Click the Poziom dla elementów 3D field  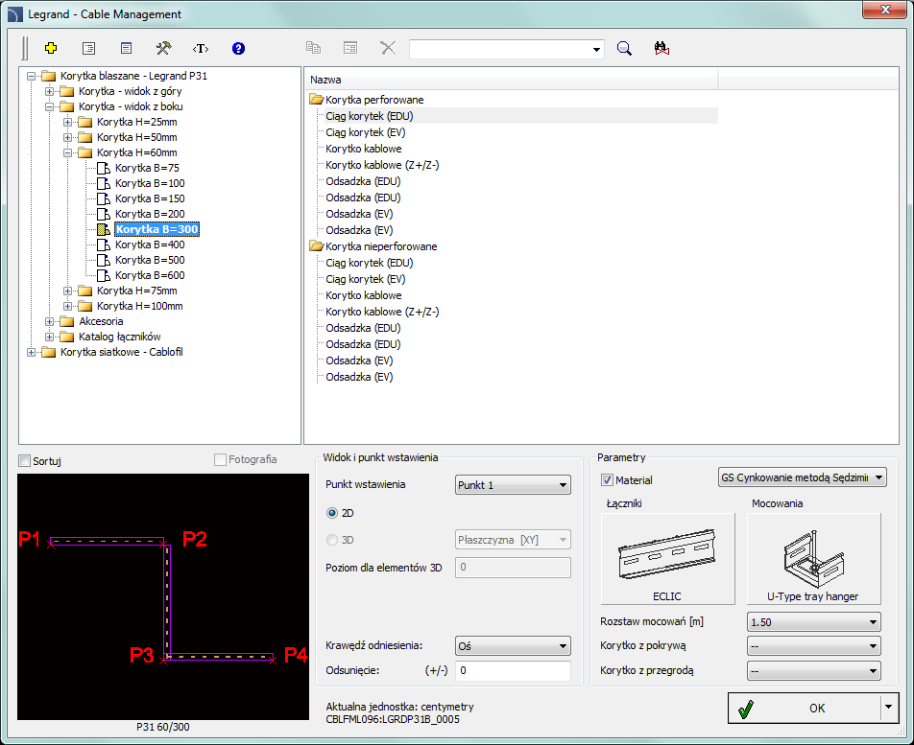pyautogui.click(x=513, y=568)
